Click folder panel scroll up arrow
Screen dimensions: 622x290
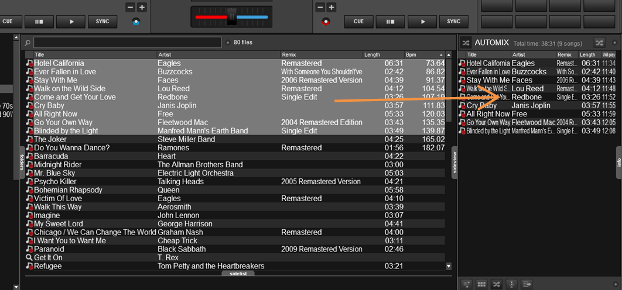point(16,37)
